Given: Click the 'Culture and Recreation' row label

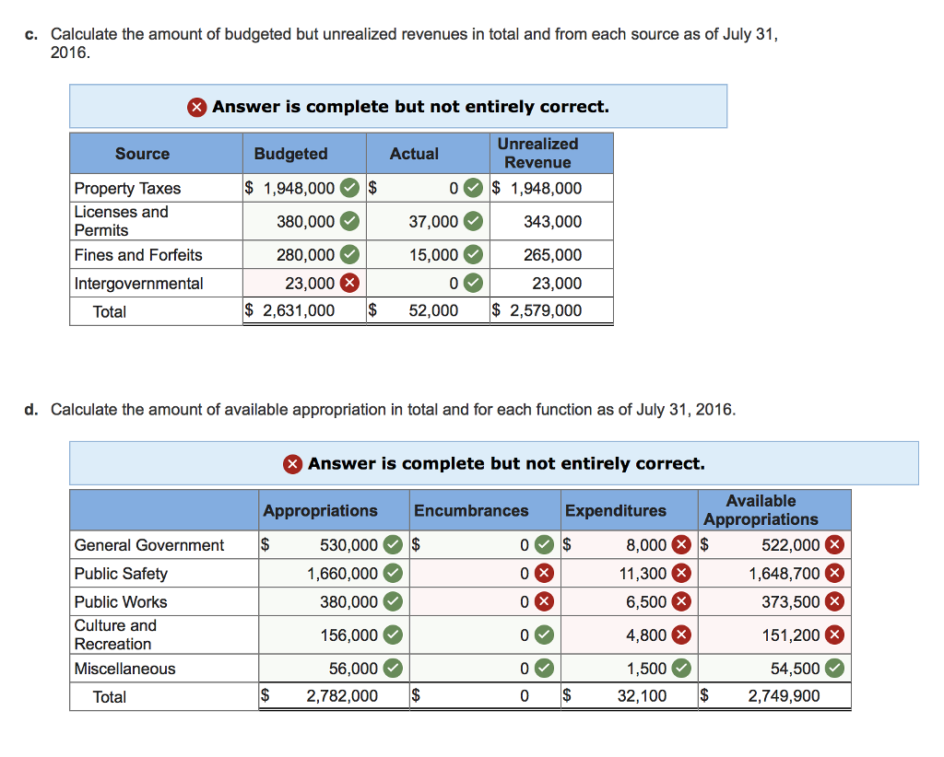Looking at the screenshot, I should (115, 635).
